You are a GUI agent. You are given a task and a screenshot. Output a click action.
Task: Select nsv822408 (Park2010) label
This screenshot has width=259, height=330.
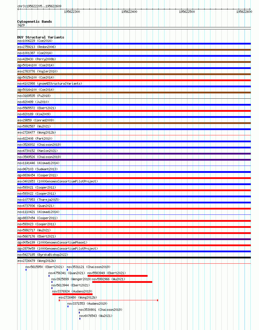[35, 139]
